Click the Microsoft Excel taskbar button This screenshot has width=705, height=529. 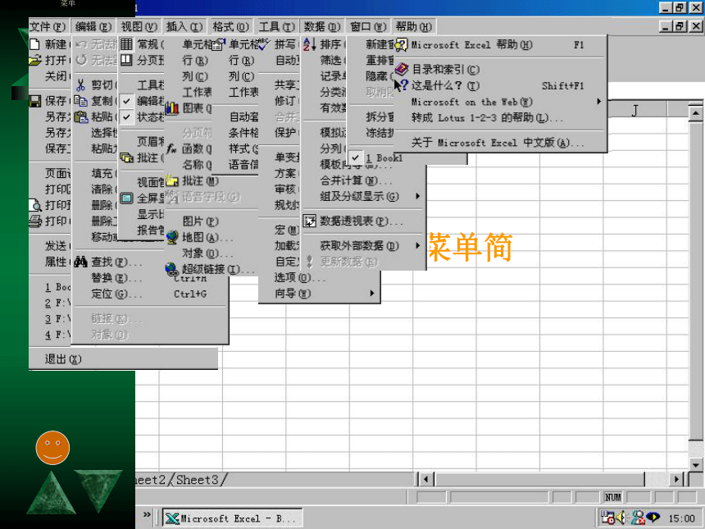pyautogui.click(x=233, y=518)
